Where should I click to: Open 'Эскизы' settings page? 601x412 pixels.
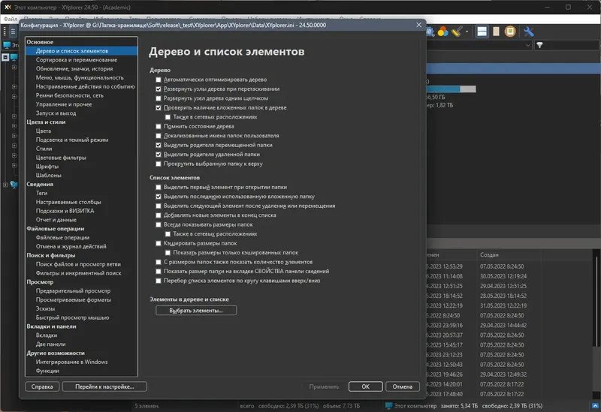[45, 308]
